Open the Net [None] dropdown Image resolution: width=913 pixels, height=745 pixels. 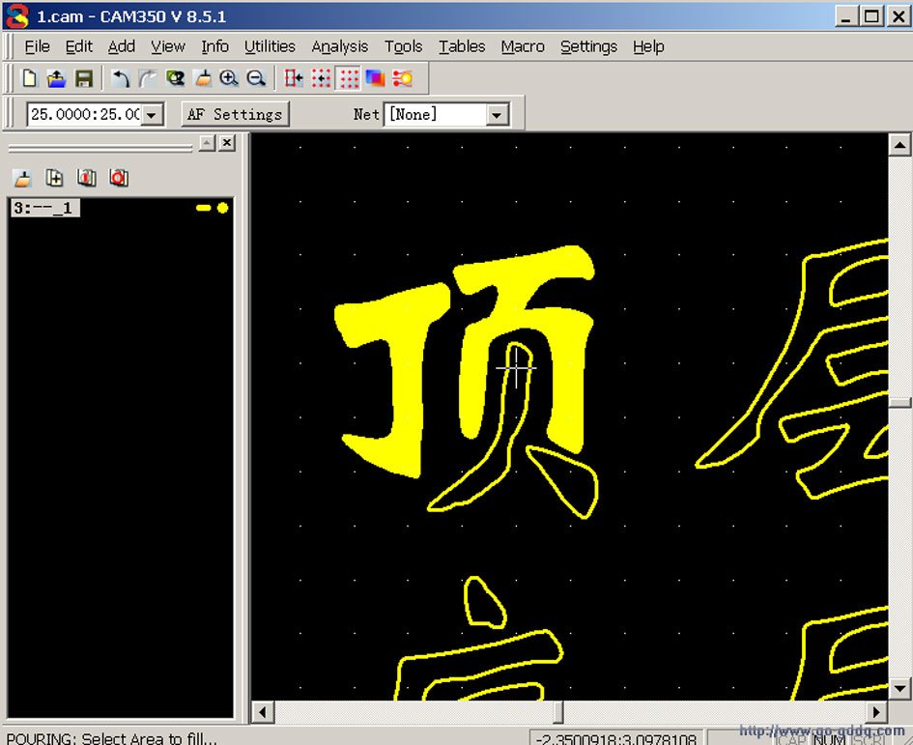[497, 115]
